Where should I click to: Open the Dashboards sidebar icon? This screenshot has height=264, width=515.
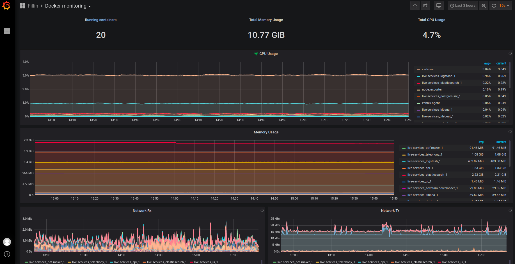(x=7, y=31)
